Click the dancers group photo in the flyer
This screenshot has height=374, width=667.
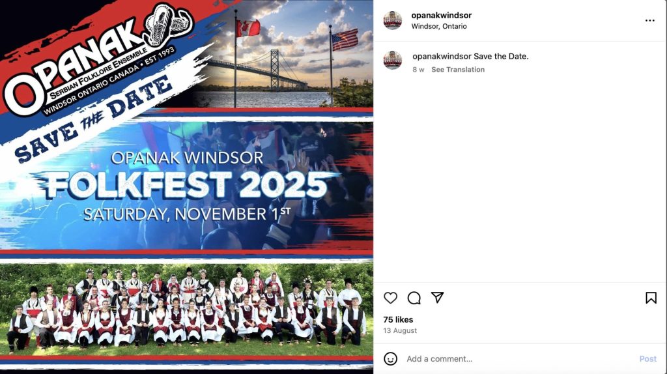point(186,308)
